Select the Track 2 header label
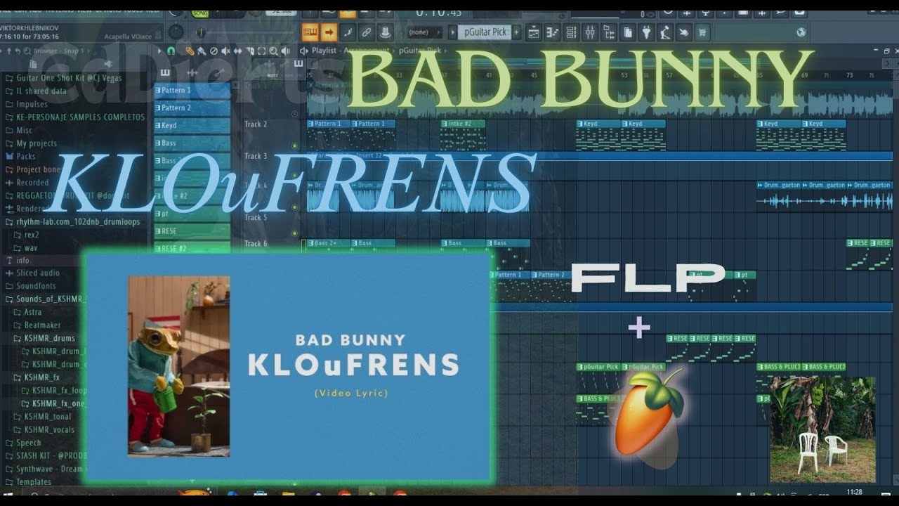 tap(256, 124)
